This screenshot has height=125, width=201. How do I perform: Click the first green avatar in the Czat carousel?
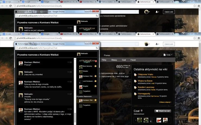point(140,120)
